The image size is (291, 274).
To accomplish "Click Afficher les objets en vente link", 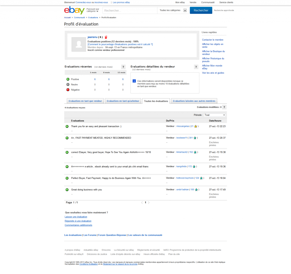I will point(213,45).
